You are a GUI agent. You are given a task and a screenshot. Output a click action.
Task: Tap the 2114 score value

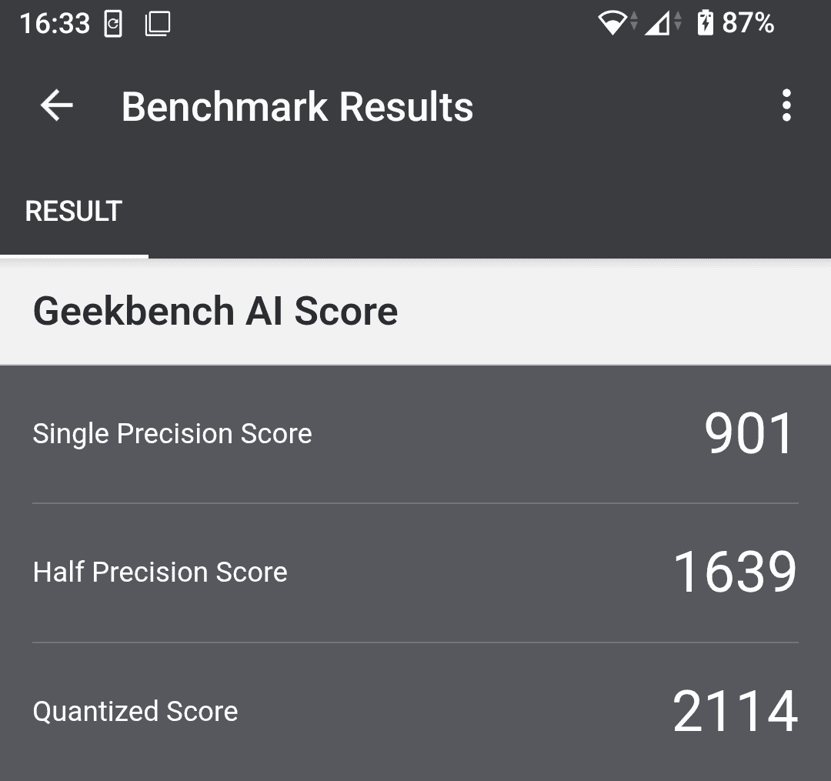(x=733, y=712)
